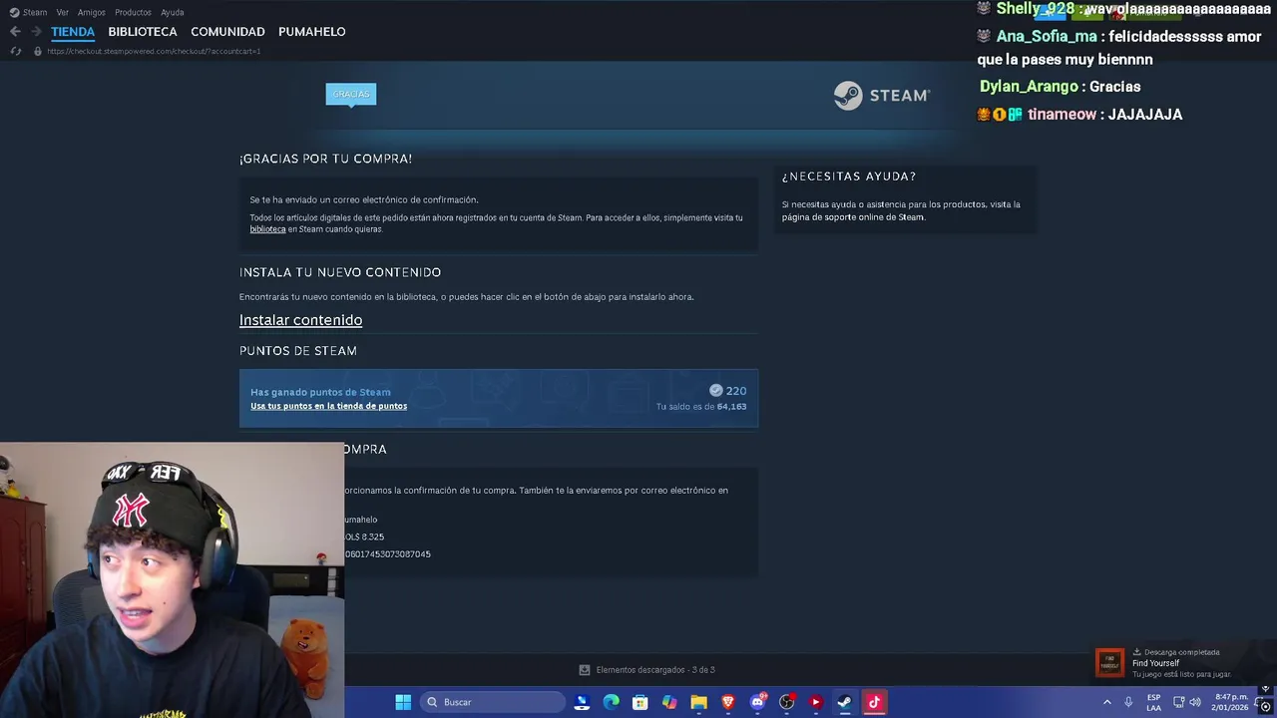Screen dimensions: 1277x718
Task: Open File Explorer from the taskbar
Action: click(699, 702)
